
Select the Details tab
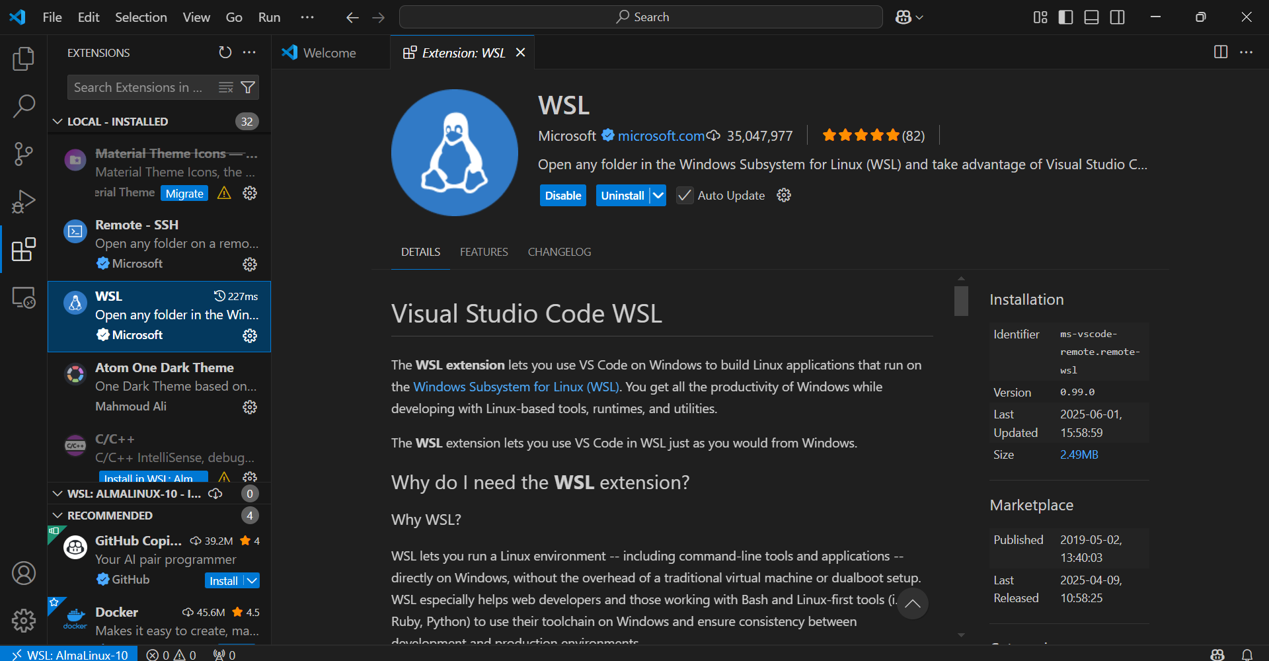coord(420,252)
